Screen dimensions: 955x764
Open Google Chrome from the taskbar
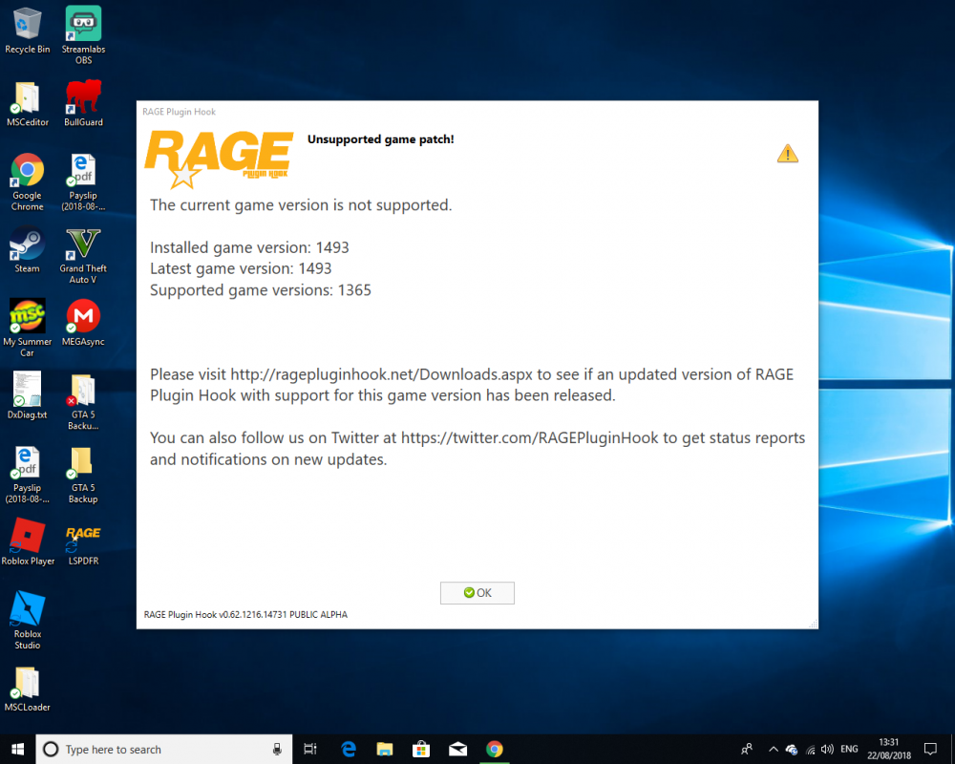[495, 749]
